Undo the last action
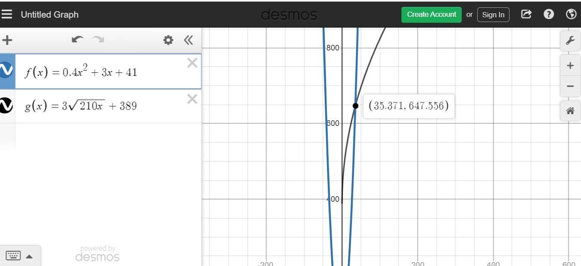 pyautogui.click(x=78, y=40)
